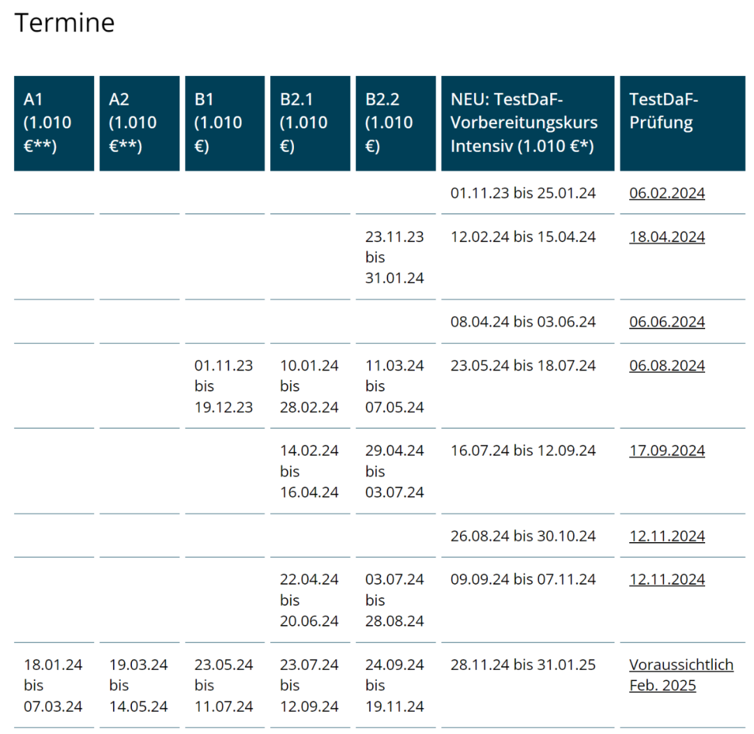This screenshot has width=754, height=734.
Task: Select the 17.09.2024 exam link
Action: pyautogui.click(x=667, y=451)
